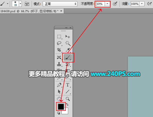Viewport: 153px width, 117px height.
Task: Select the Hand tool
Action: pos(59,99)
